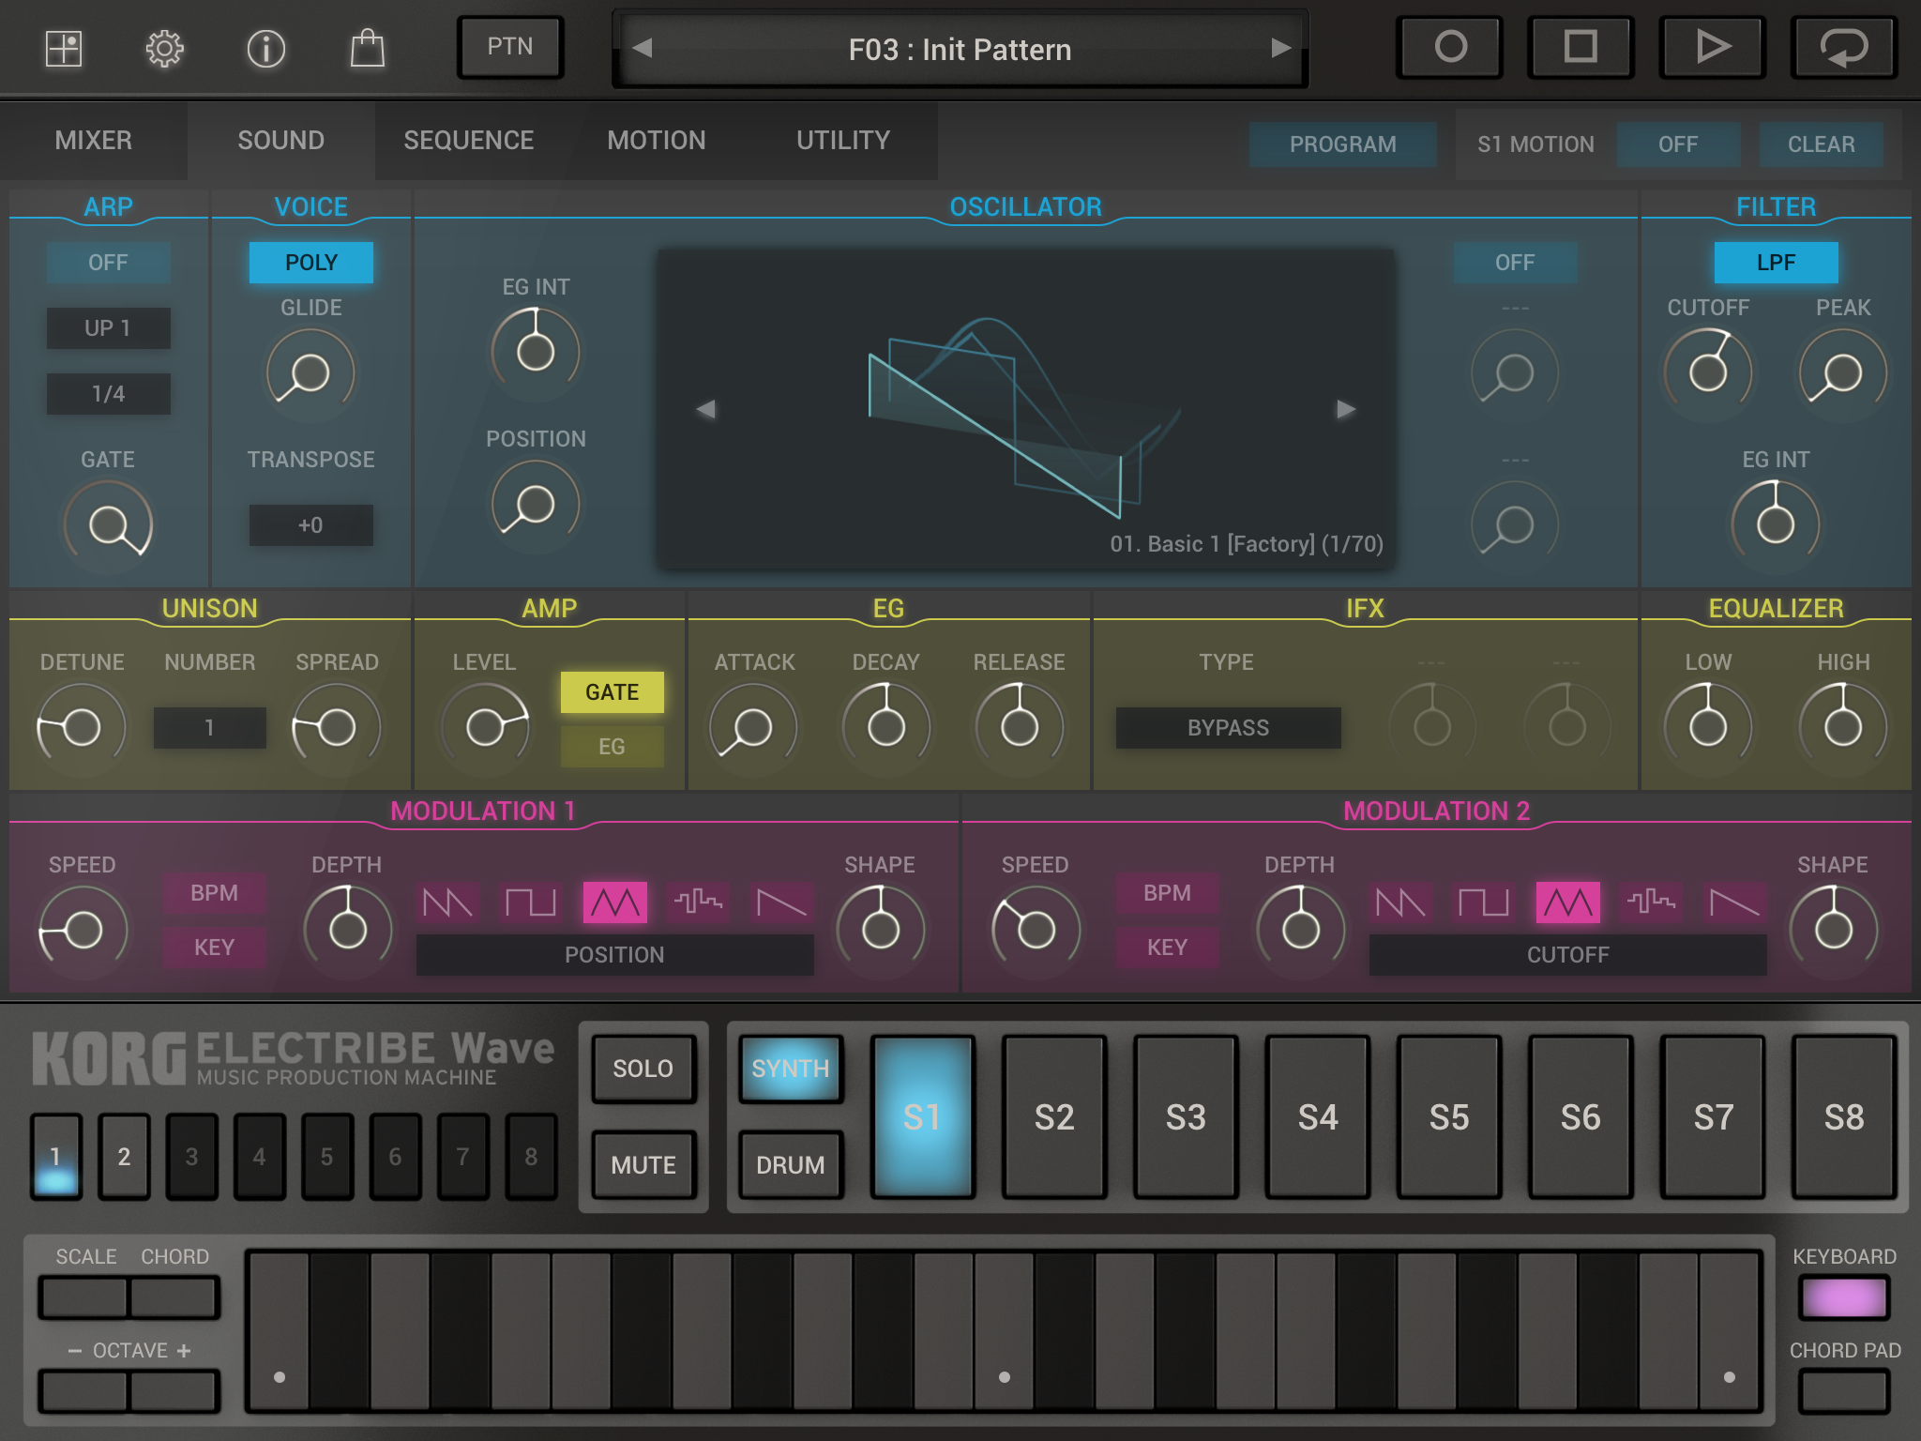Screen dimensions: 1921x1441
Task: Go to next wavetable with right arrow
Action: 1345,409
